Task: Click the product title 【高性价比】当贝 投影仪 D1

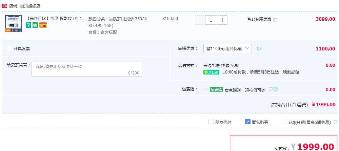Action: tap(56, 19)
